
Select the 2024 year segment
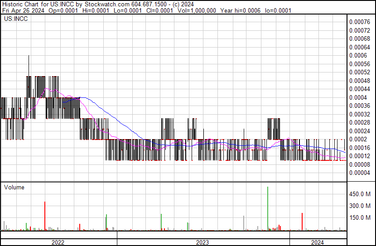click(318, 242)
